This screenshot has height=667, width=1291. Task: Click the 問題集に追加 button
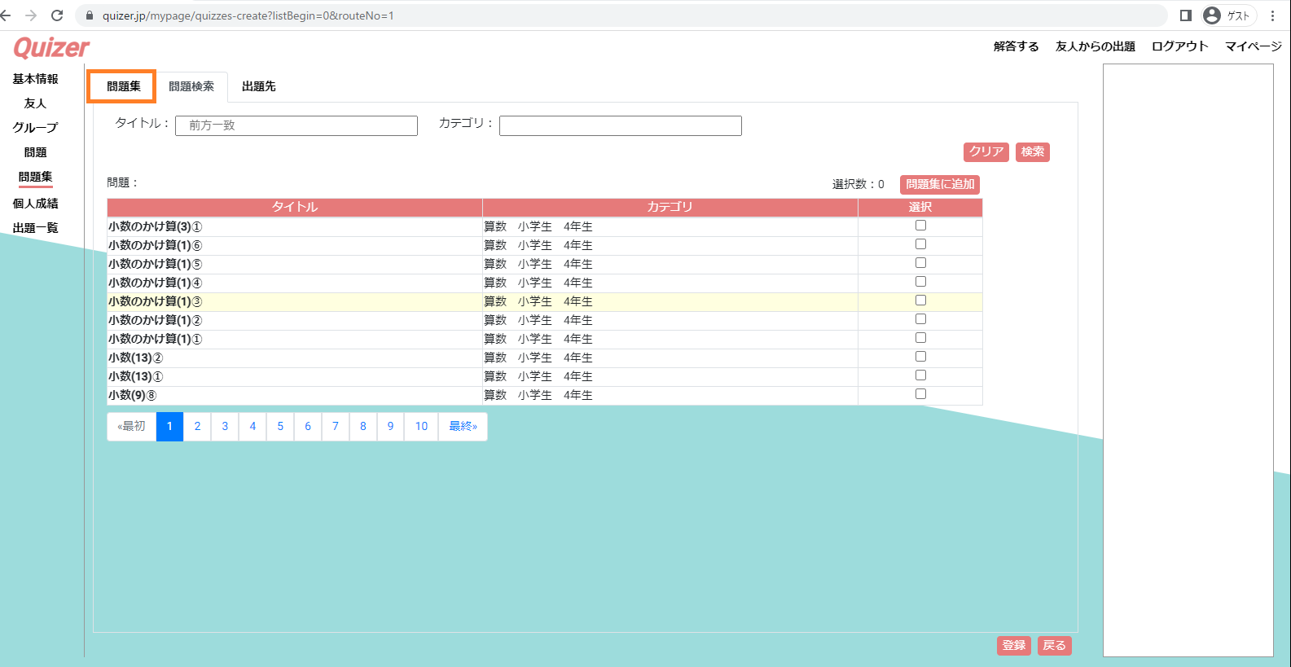coord(940,184)
